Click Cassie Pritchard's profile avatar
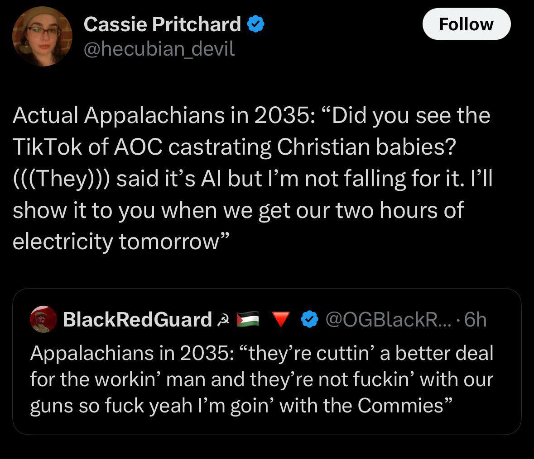 42,37
